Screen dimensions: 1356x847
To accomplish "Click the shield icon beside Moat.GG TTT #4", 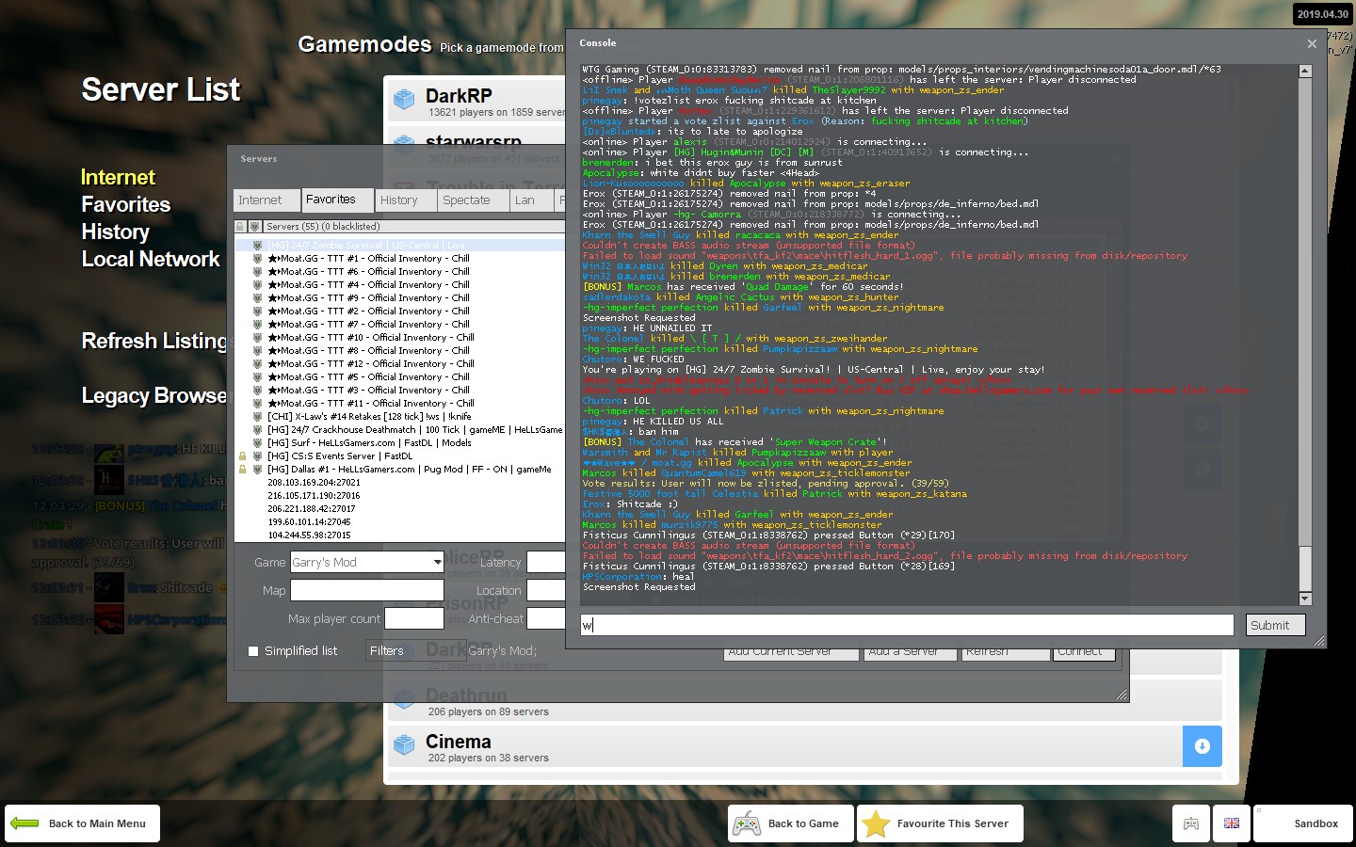I will click(x=257, y=285).
